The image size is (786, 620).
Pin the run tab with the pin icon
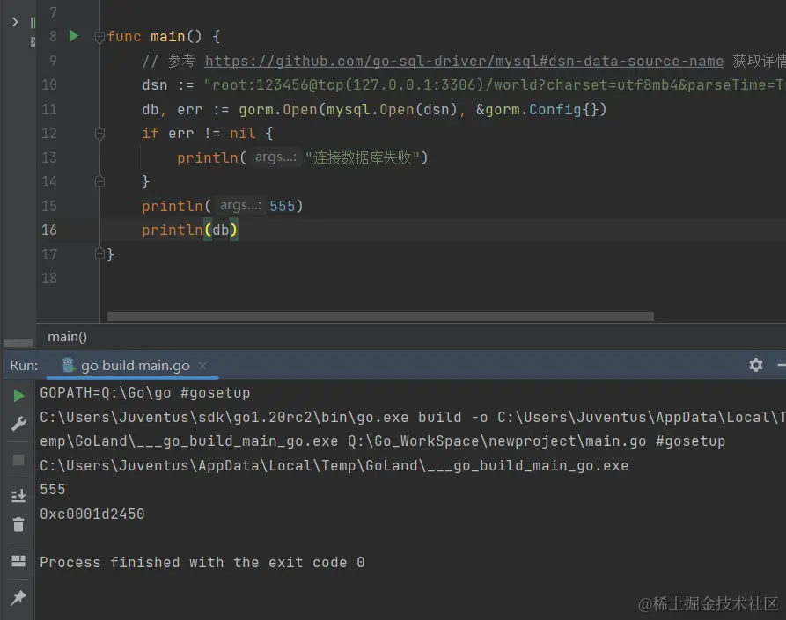click(18, 597)
